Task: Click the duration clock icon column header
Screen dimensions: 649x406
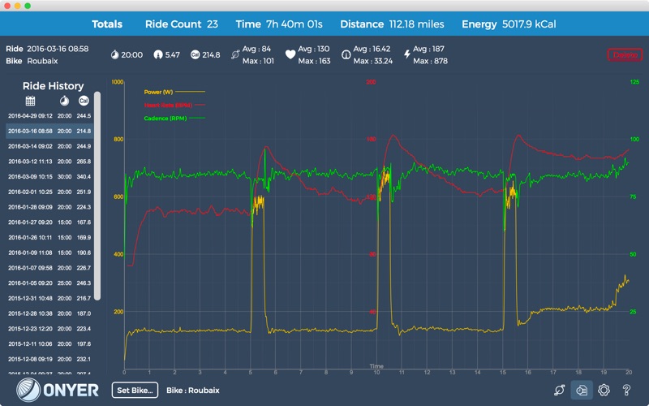Action: coord(64,101)
